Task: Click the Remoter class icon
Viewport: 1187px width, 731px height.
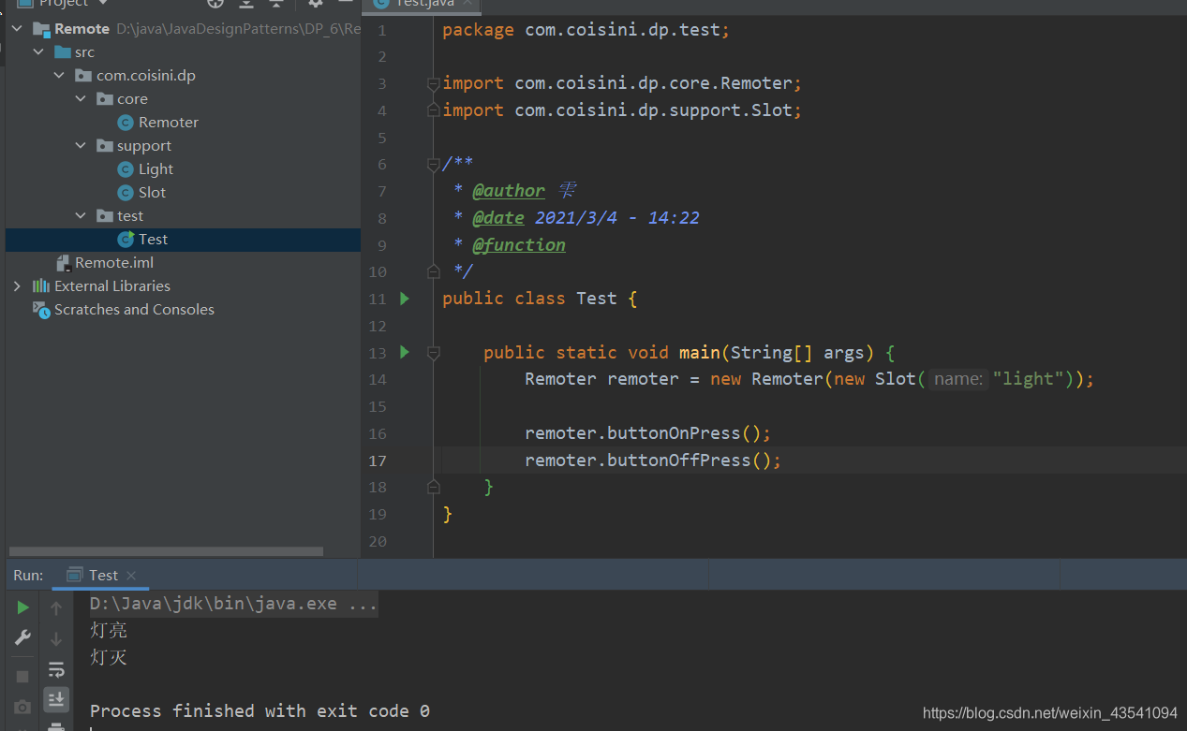Action: [126, 123]
